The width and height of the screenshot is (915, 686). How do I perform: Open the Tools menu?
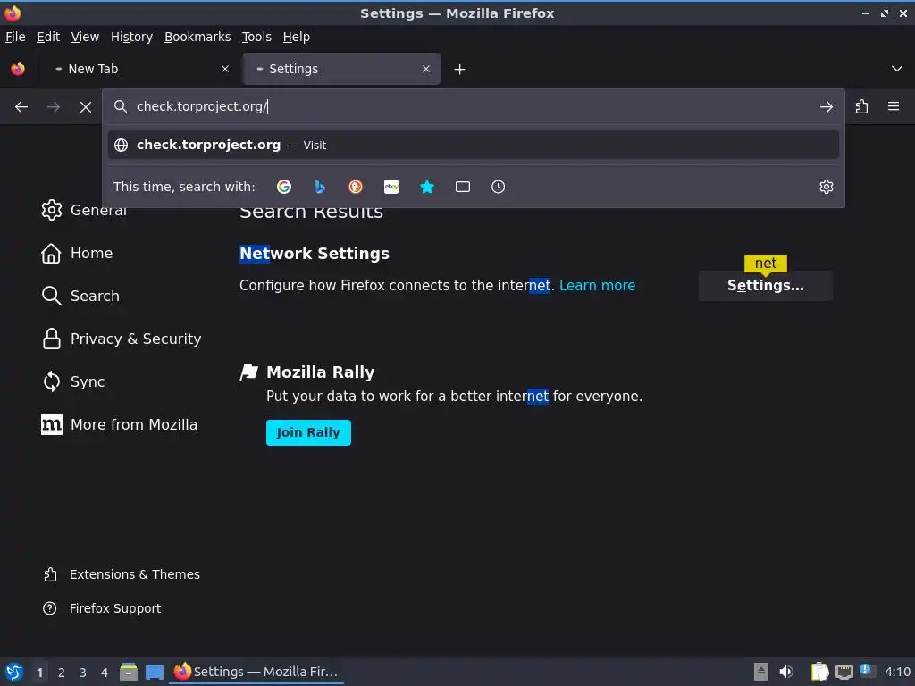click(256, 37)
